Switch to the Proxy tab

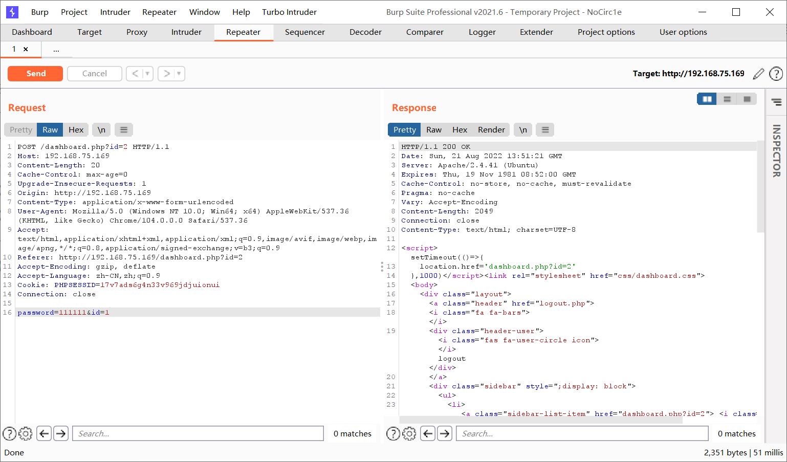(137, 32)
